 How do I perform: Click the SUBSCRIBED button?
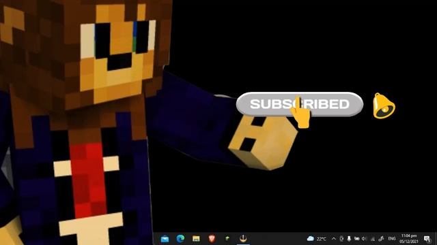point(300,104)
